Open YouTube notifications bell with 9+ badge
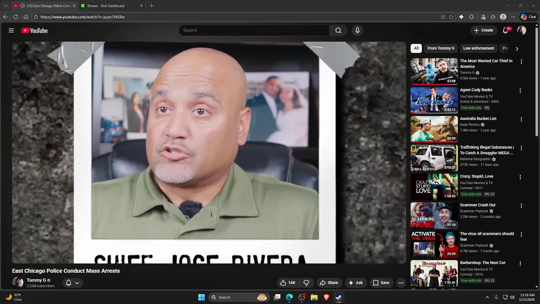The width and height of the screenshot is (540, 304). tap(506, 30)
